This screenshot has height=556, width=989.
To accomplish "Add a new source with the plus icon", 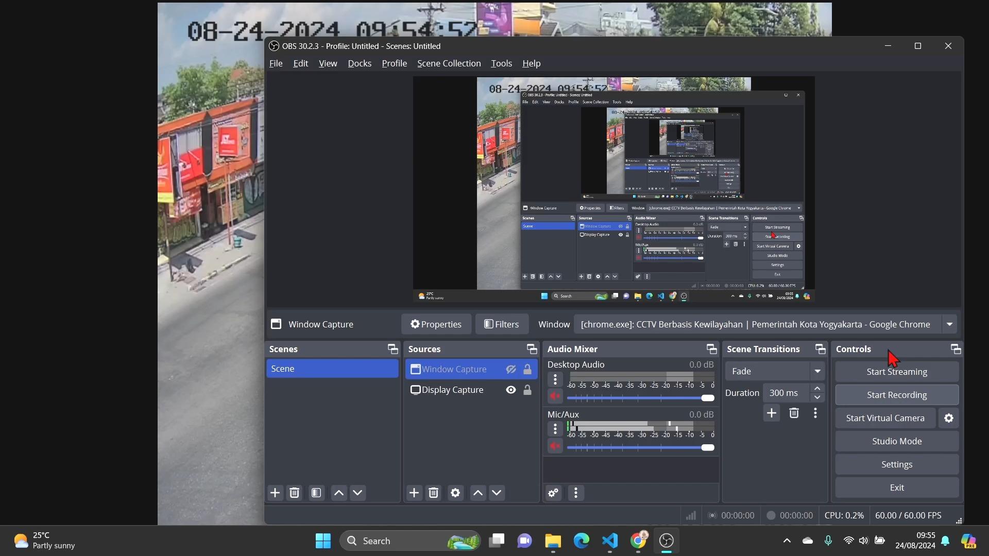I will [x=414, y=493].
